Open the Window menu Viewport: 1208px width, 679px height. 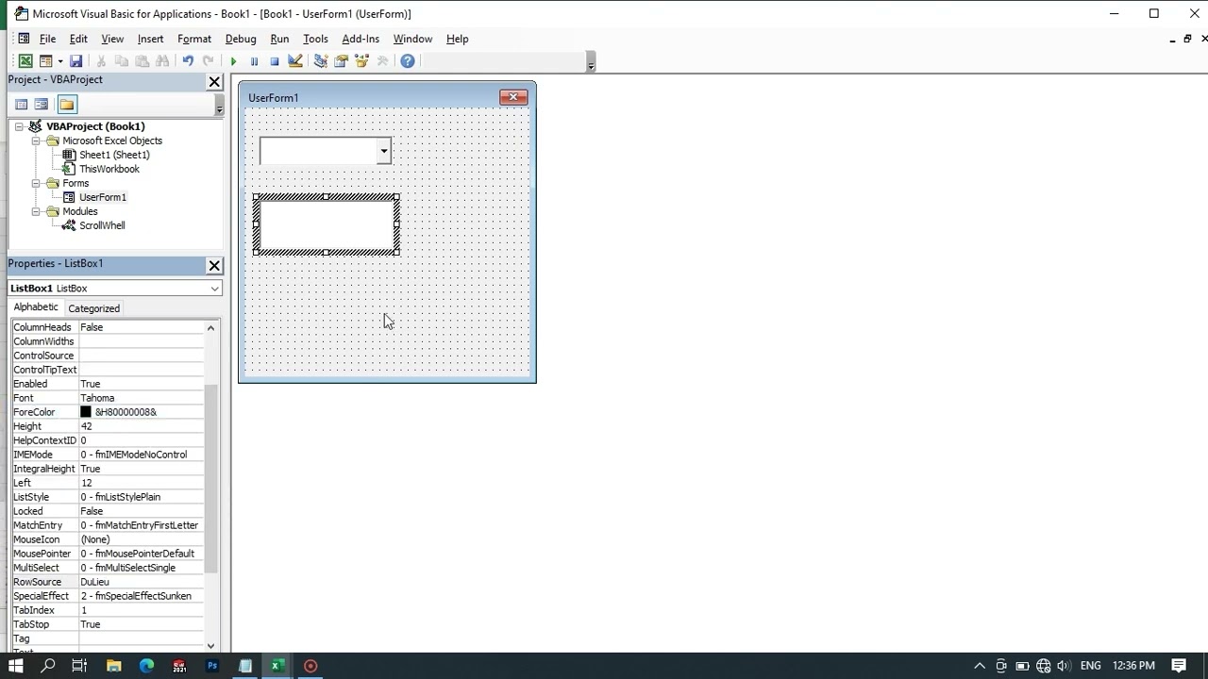pos(412,39)
